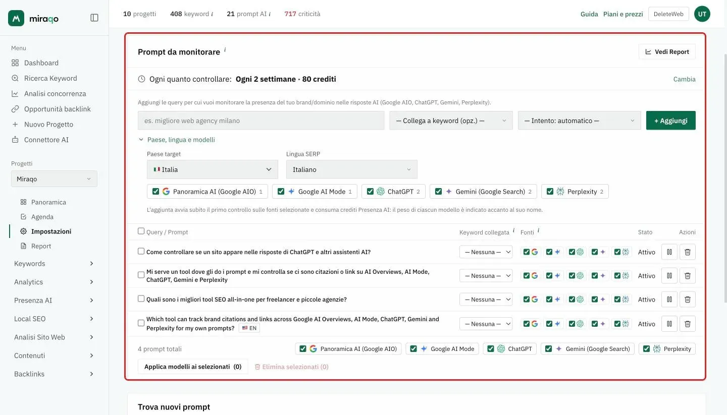Viewport: 727px width, 415px height.
Task: Focus the 'es. migliore web agency milano' query field
Action: pyautogui.click(x=261, y=121)
